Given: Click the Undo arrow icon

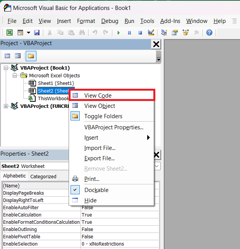Looking at the screenshot, I should [95, 33].
